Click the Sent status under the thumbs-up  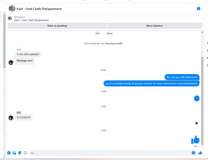point(196,146)
